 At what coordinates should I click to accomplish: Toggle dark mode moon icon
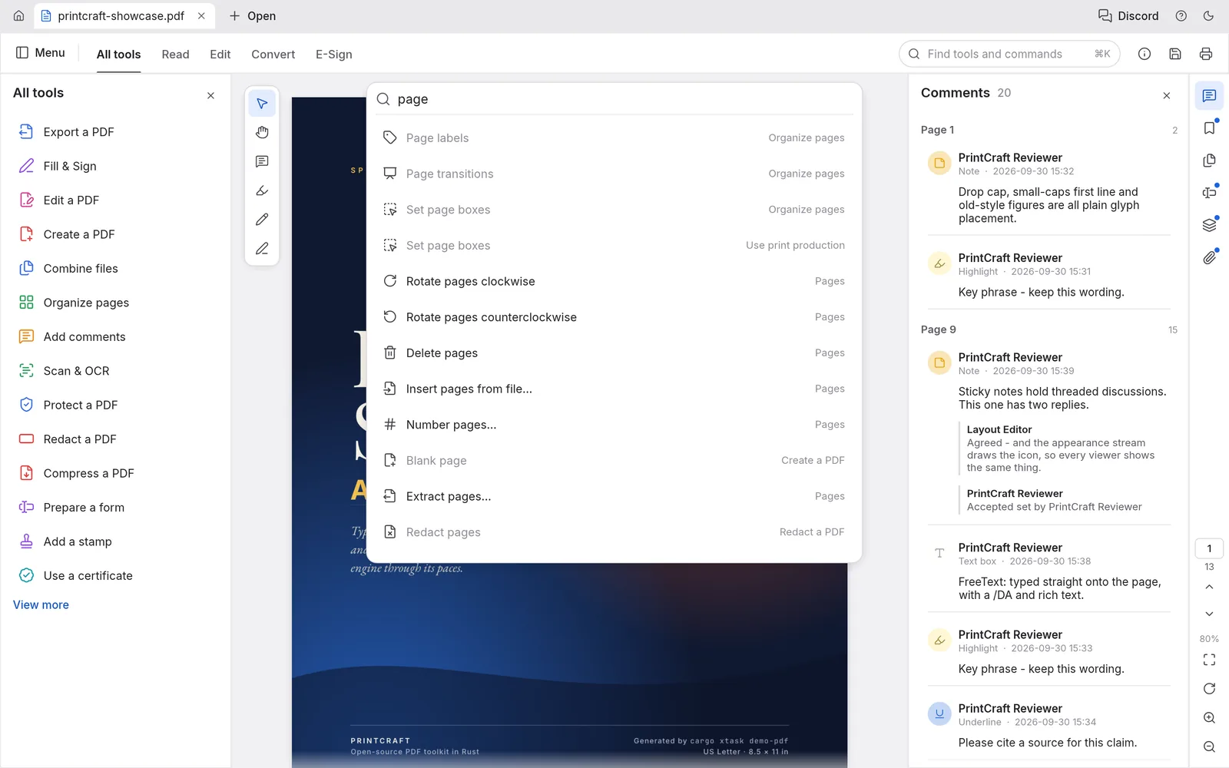pos(1208,15)
